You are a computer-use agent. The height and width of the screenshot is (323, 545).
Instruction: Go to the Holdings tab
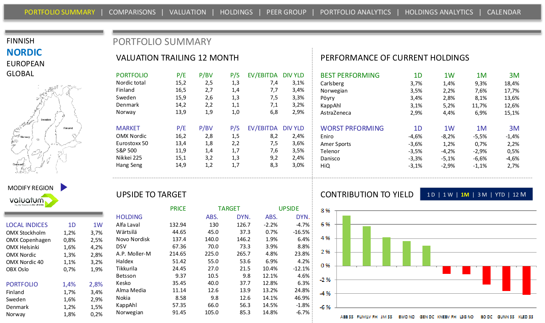coord(236,12)
